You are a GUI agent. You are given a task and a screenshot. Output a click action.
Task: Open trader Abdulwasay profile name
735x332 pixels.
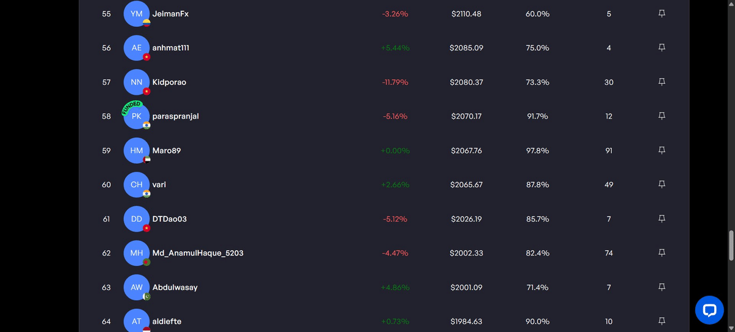(x=175, y=287)
